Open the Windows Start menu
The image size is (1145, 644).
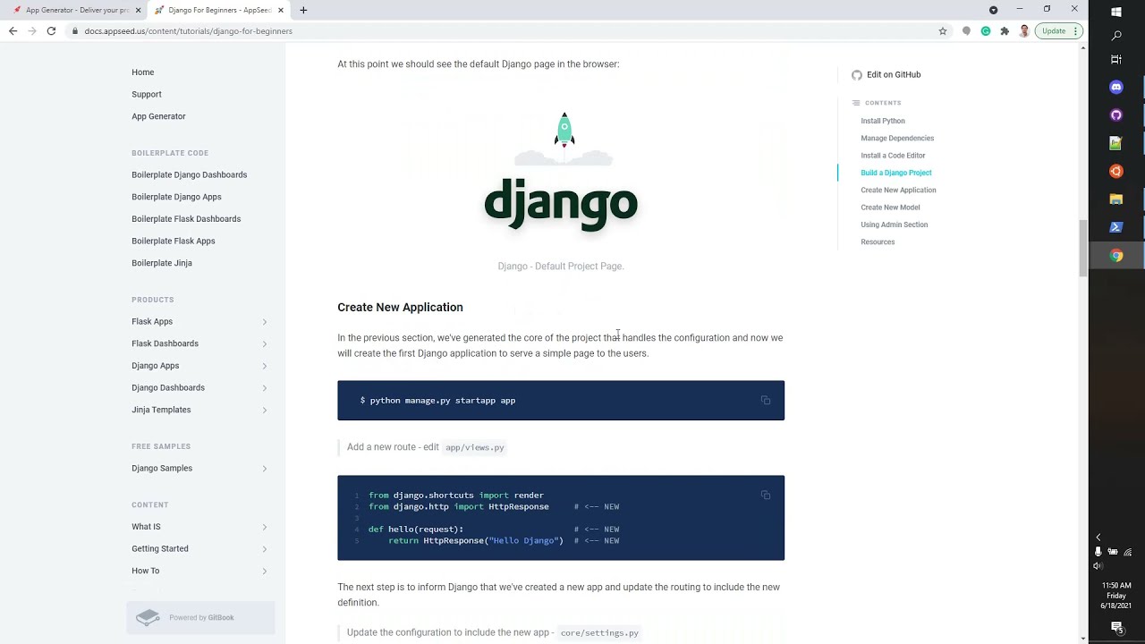1116,12
